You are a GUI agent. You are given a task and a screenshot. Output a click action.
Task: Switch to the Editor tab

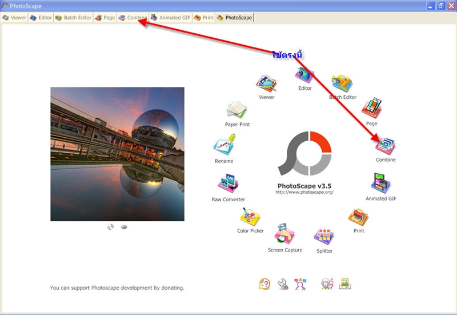click(x=41, y=18)
